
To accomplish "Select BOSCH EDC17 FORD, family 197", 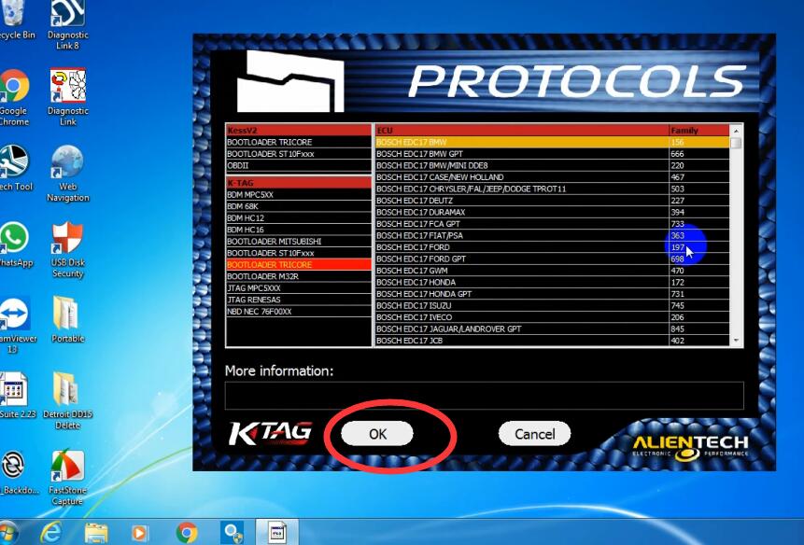I will 552,247.
